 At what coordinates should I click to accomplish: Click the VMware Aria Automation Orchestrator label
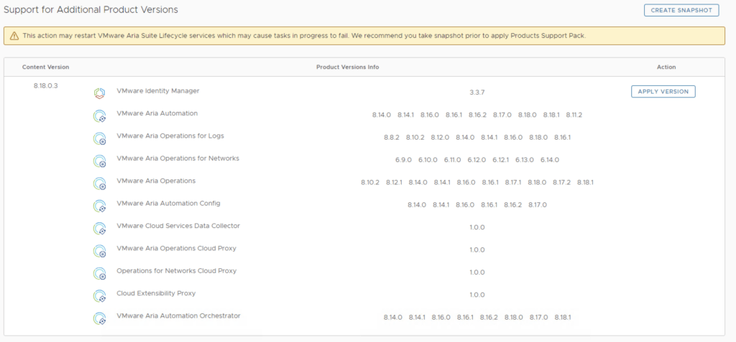point(178,315)
